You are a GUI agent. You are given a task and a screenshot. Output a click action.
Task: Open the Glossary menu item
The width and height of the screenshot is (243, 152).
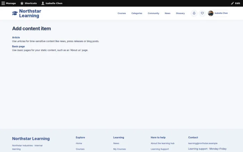tap(180, 13)
